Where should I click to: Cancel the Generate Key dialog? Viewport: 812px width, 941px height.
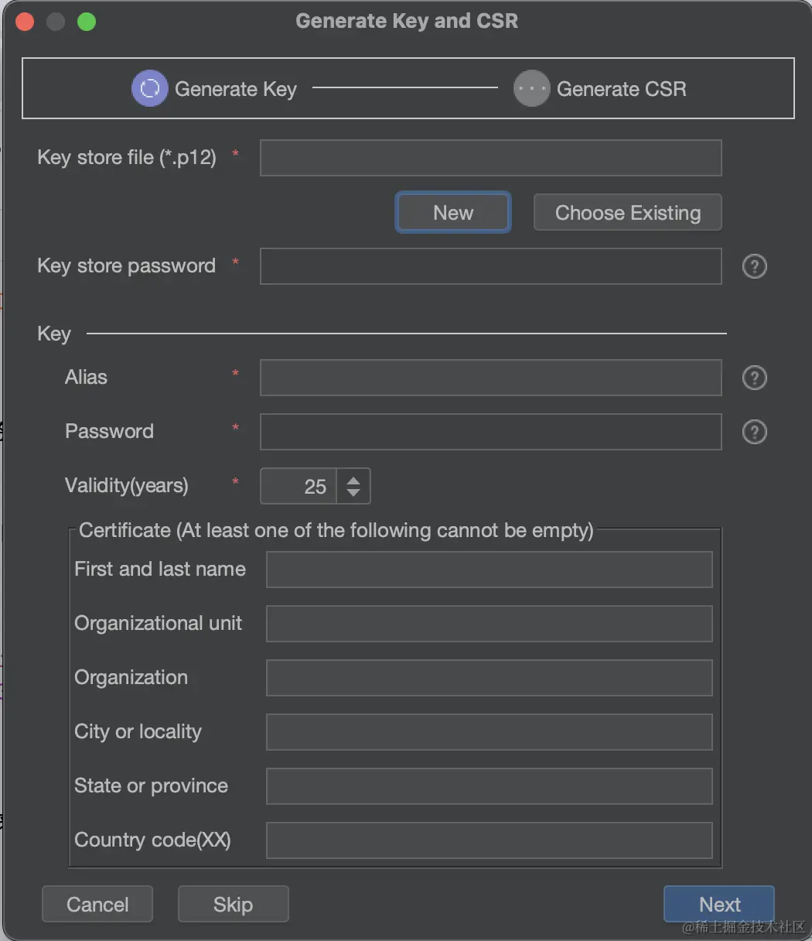point(97,905)
